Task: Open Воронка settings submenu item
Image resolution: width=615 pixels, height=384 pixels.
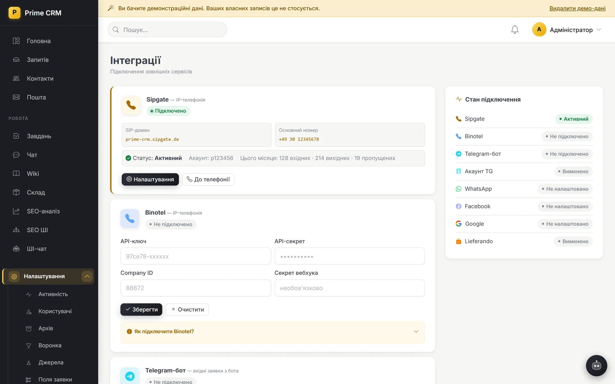Action: pos(50,345)
